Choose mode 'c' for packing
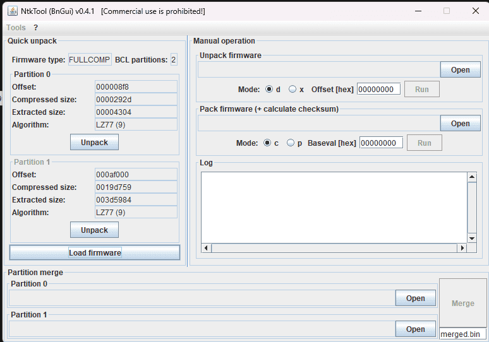Image resolution: width=489 pixels, height=342 pixels. coord(267,143)
